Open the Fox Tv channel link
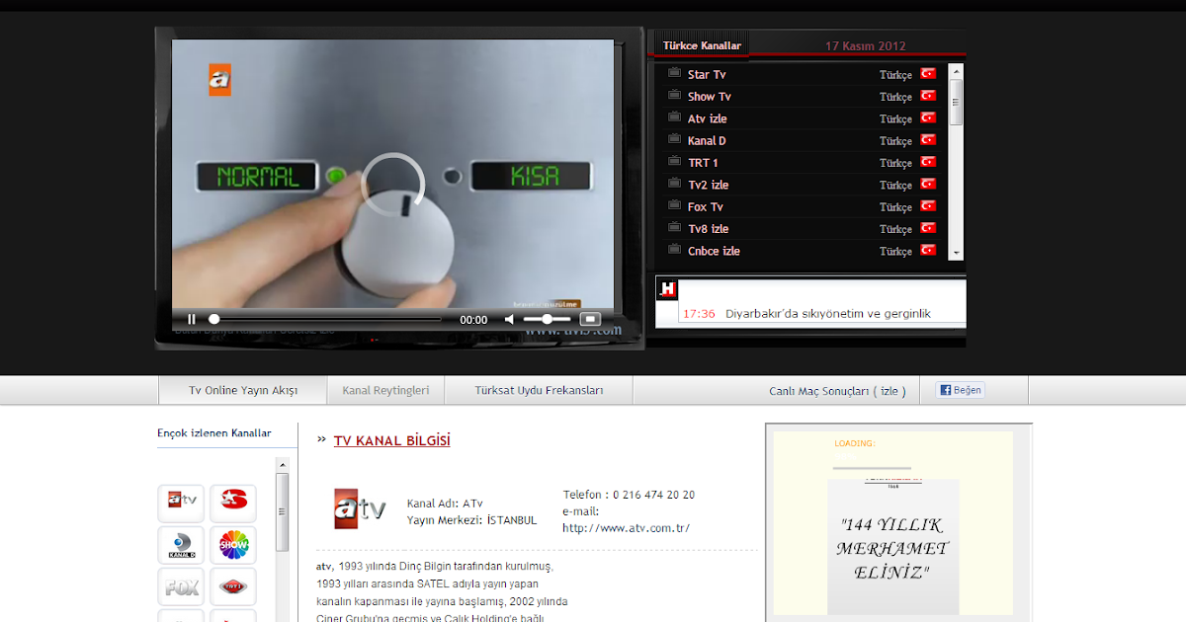Viewport: 1186px width, 622px height. pos(706,207)
